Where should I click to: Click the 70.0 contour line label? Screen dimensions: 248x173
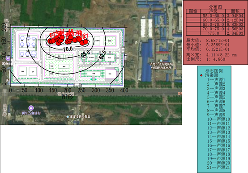point(68,49)
